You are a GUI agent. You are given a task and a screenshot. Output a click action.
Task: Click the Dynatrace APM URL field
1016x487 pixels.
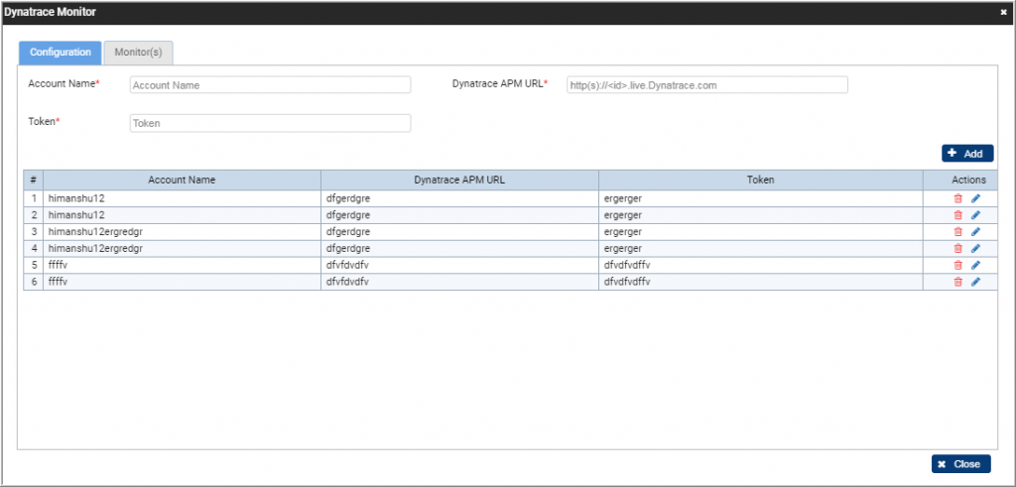[x=706, y=85]
